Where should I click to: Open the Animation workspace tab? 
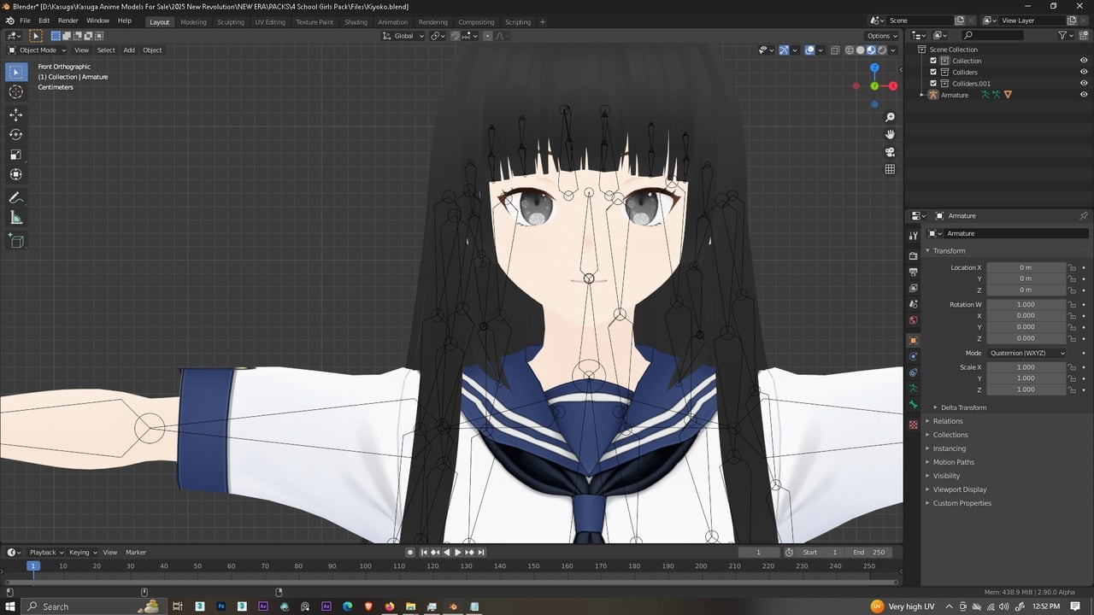coord(392,22)
